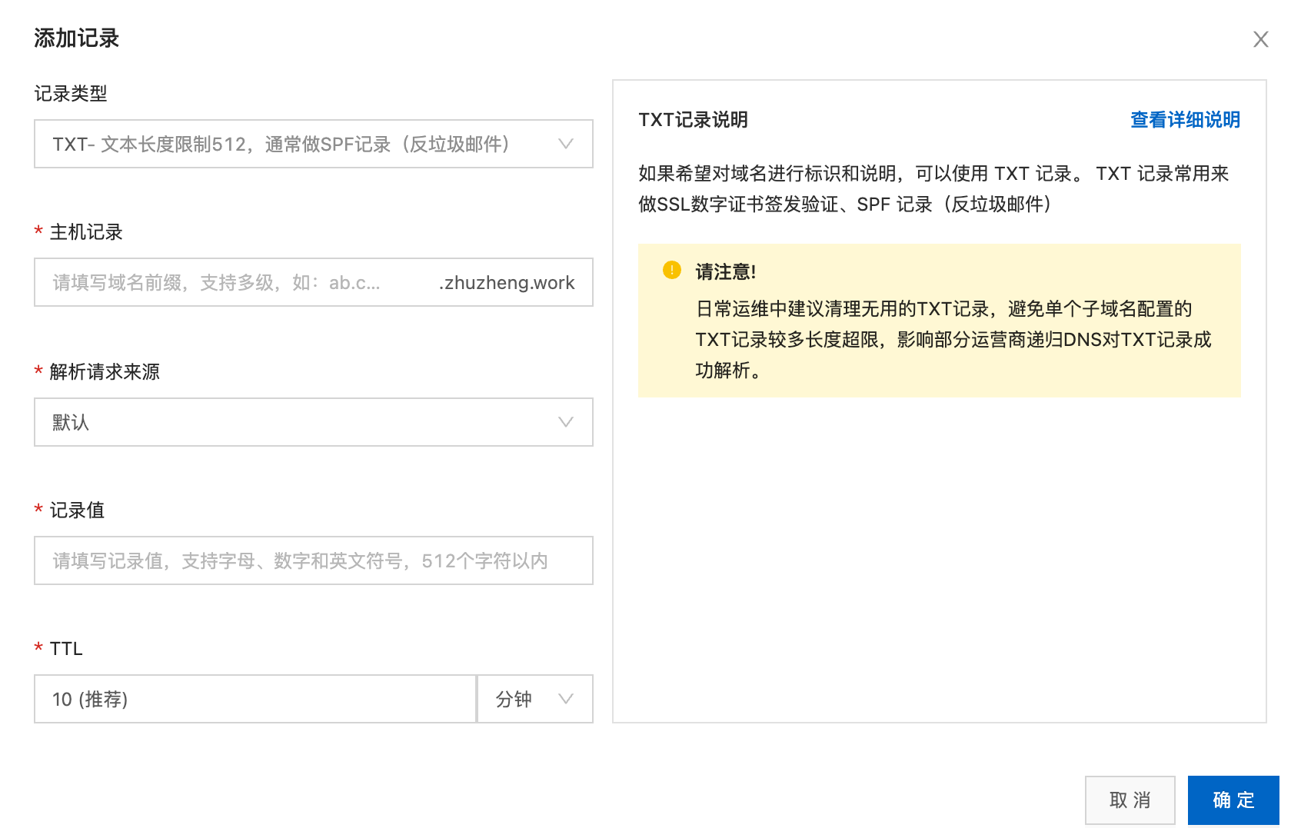Open the 记录类型 TXT dropdown
This screenshot has width=1301, height=838.
tap(300, 144)
